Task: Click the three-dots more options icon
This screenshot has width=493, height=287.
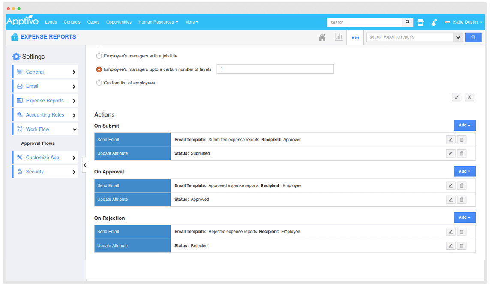Action: point(355,37)
